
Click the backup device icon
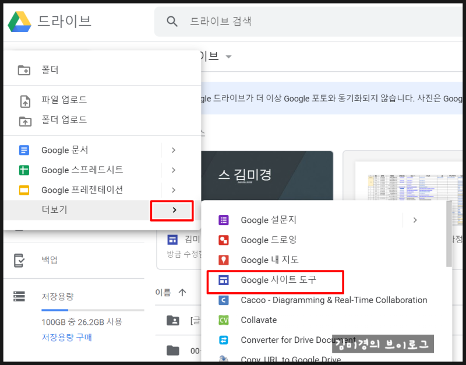pyautogui.click(x=19, y=260)
